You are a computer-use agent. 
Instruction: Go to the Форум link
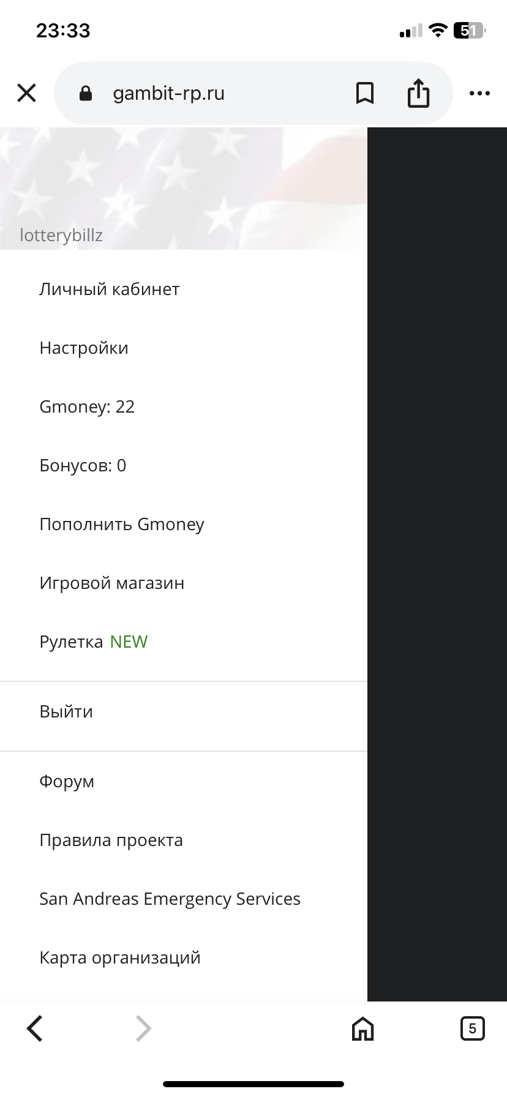[x=67, y=781]
